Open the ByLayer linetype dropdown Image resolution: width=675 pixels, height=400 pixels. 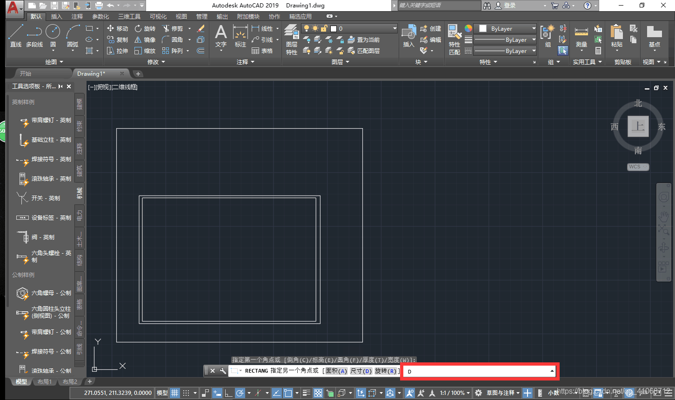506,51
